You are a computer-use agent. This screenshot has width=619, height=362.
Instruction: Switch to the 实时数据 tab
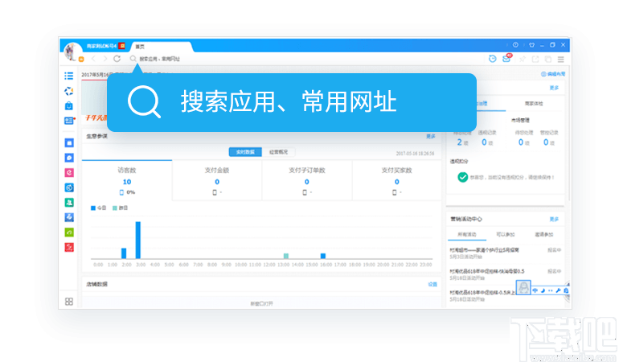[x=245, y=152]
